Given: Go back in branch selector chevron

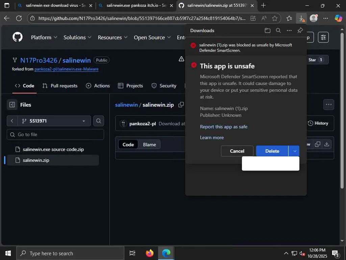Looking at the screenshot, I should 12,121.
